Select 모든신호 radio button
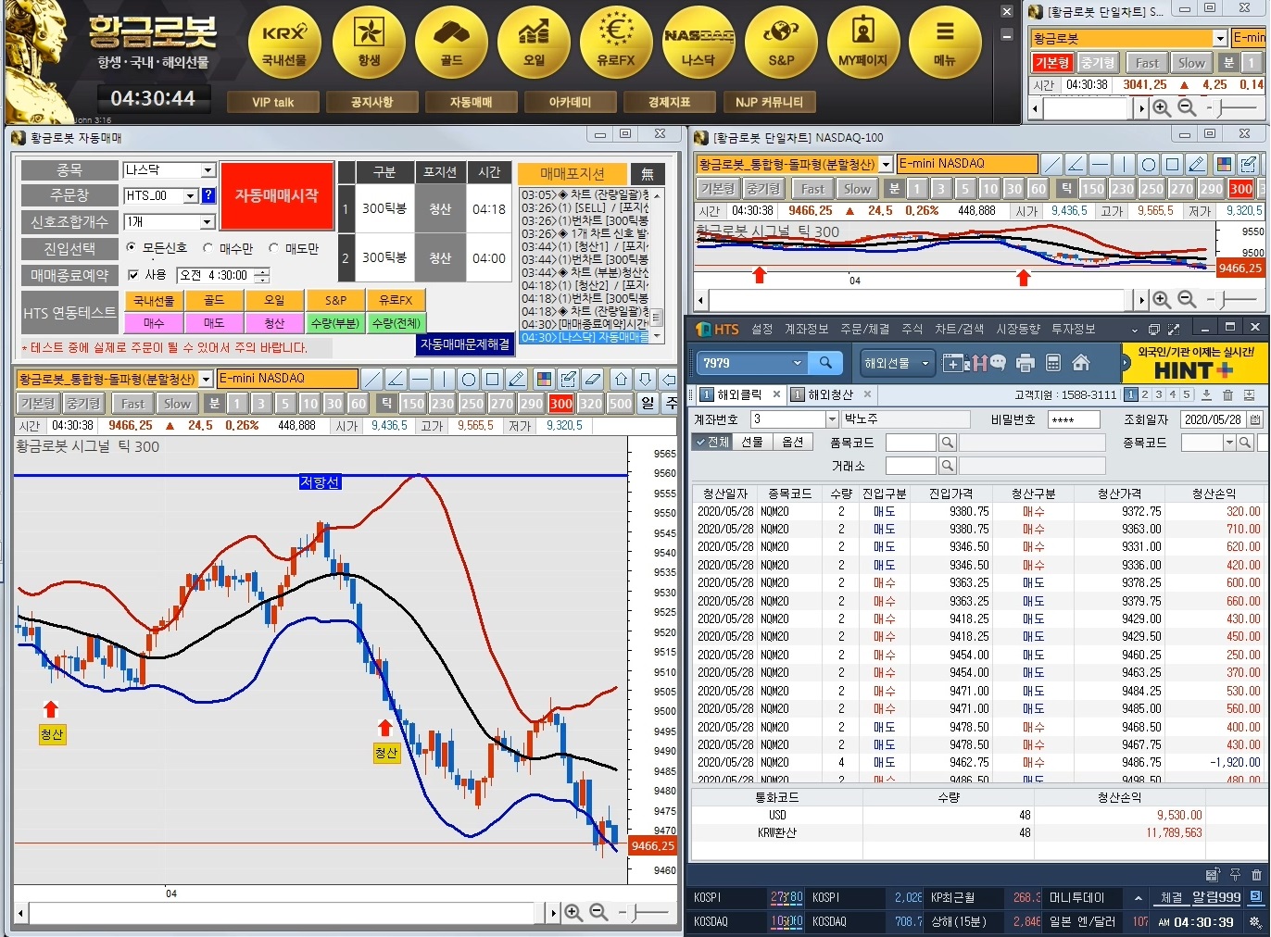The image size is (1271, 937). pyautogui.click(x=131, y=248)
